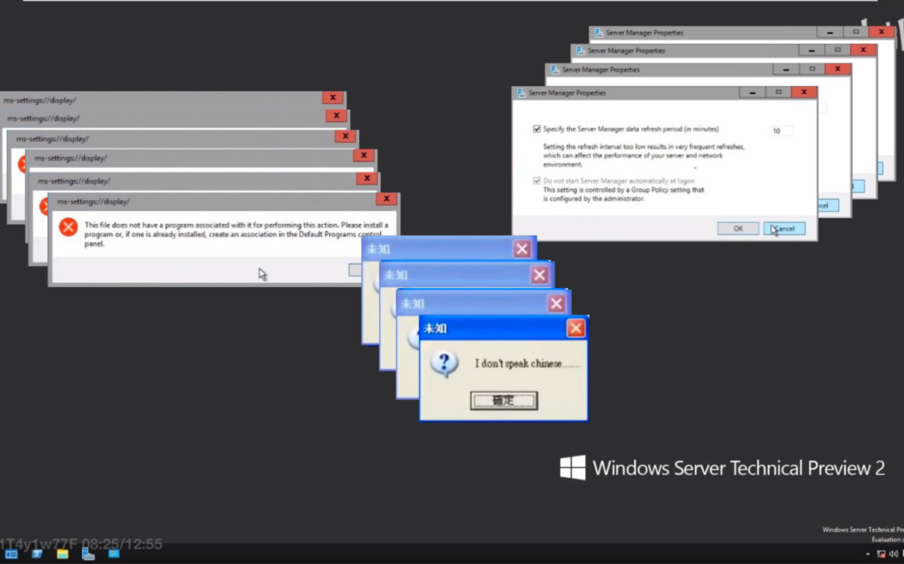This screenshot has height=564, width=904.
Task: Close the rear-most ms-settings://display/ dialog
Action: click(x=333, y=98)
